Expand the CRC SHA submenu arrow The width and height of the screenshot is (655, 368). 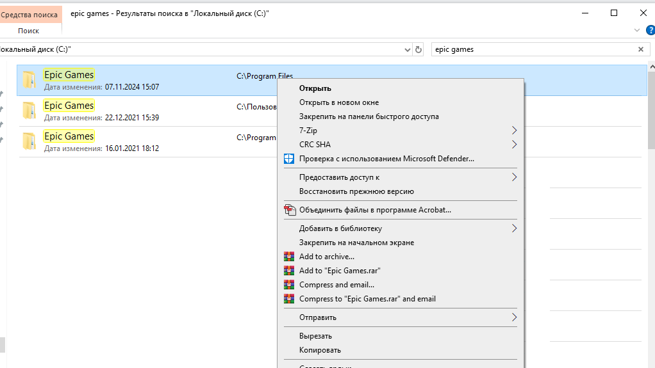tap(514, 145)
